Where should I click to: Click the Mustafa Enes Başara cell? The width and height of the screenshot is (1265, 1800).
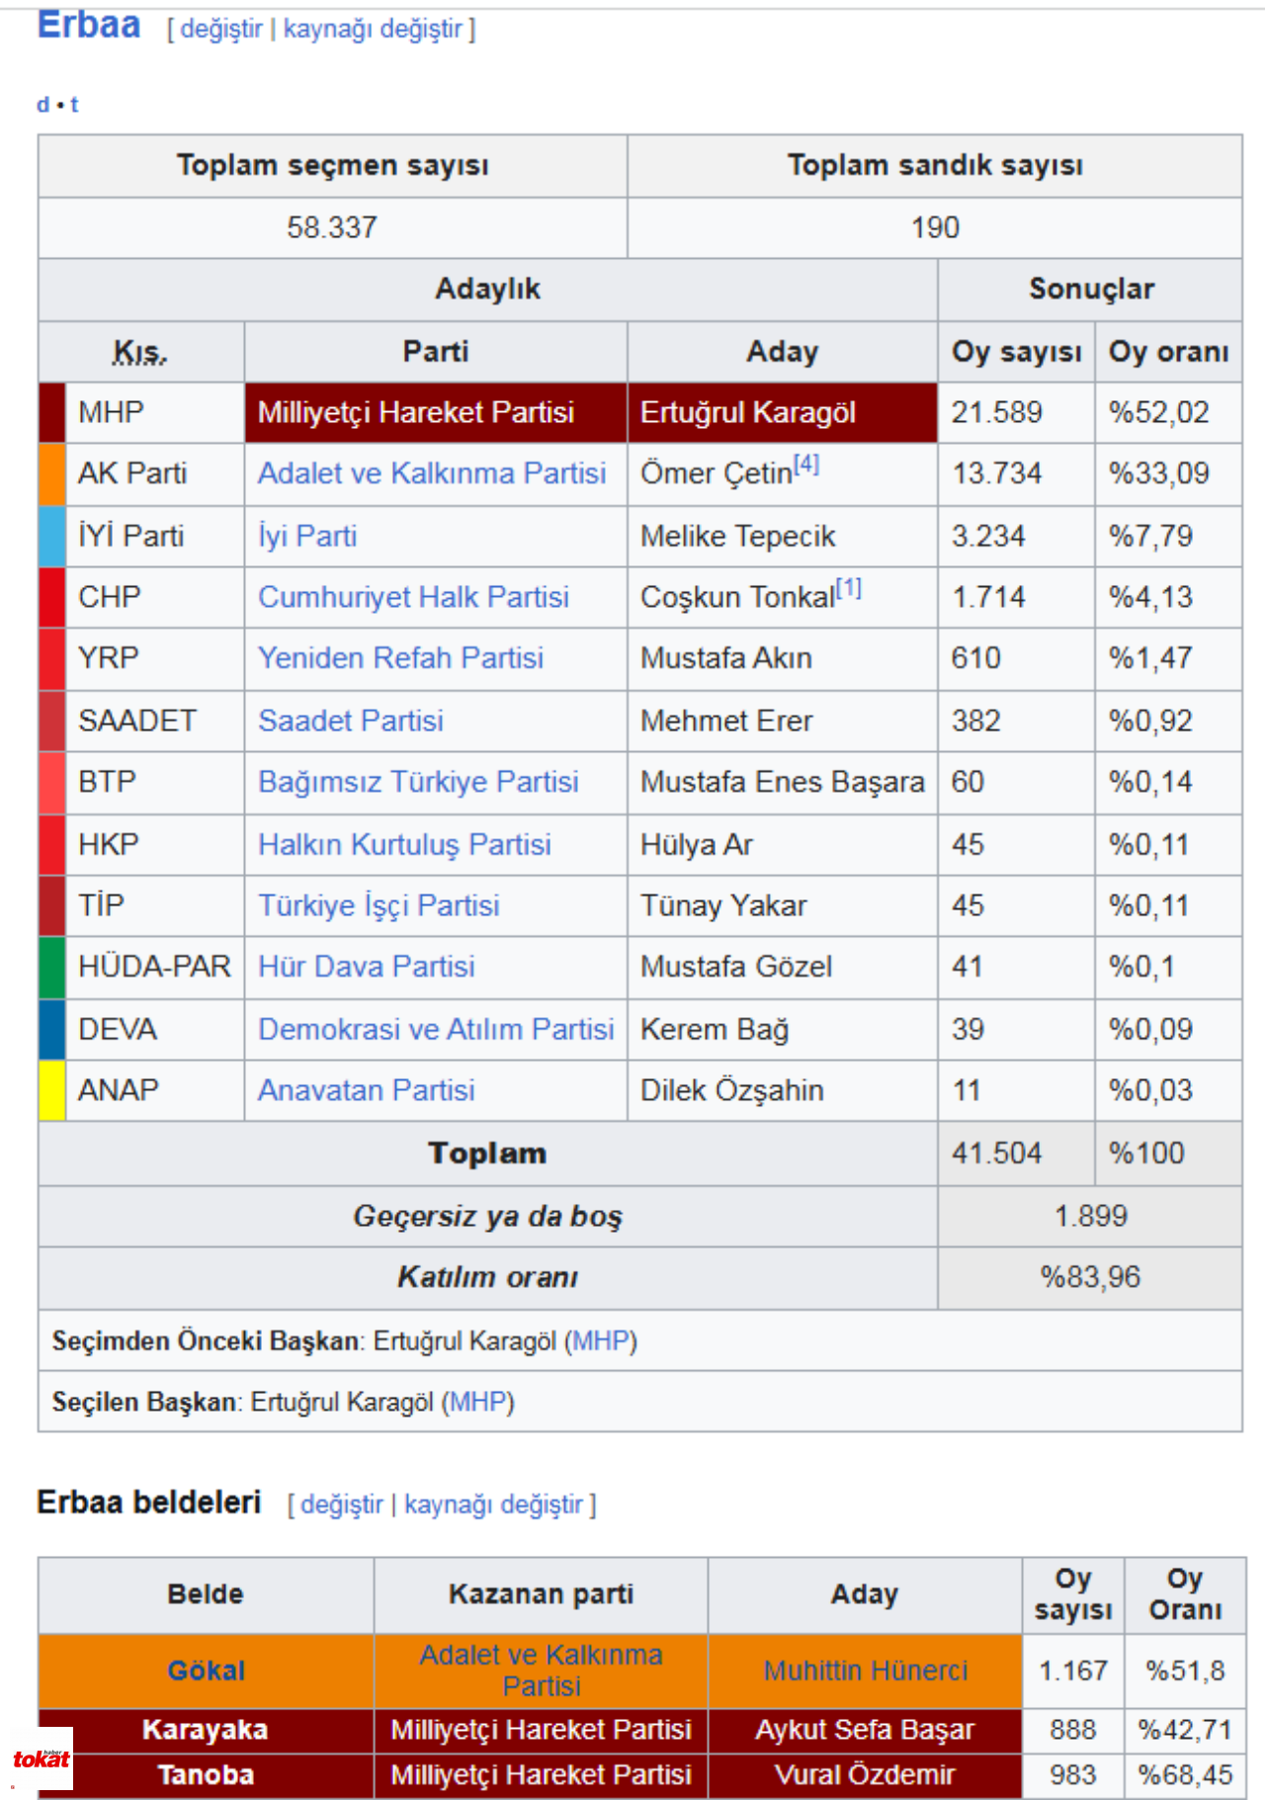click(x=782, y=782)
